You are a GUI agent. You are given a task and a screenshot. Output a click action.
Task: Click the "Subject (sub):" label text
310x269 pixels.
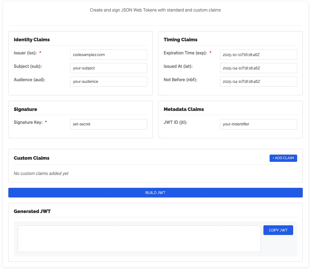[x=28, y=66]
